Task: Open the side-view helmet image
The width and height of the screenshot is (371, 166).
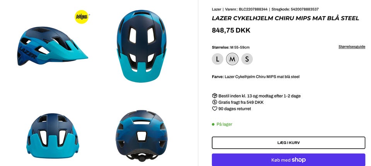Action: [53, 46]
